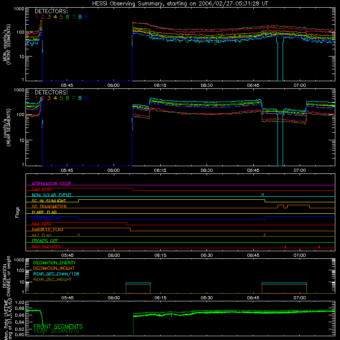Select detector 4 in front segments legend
The image size is (340, 340).
(55, 17)
